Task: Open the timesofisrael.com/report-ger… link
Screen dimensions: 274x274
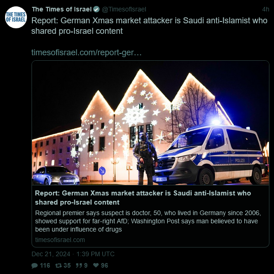Action: coord(86,53)
